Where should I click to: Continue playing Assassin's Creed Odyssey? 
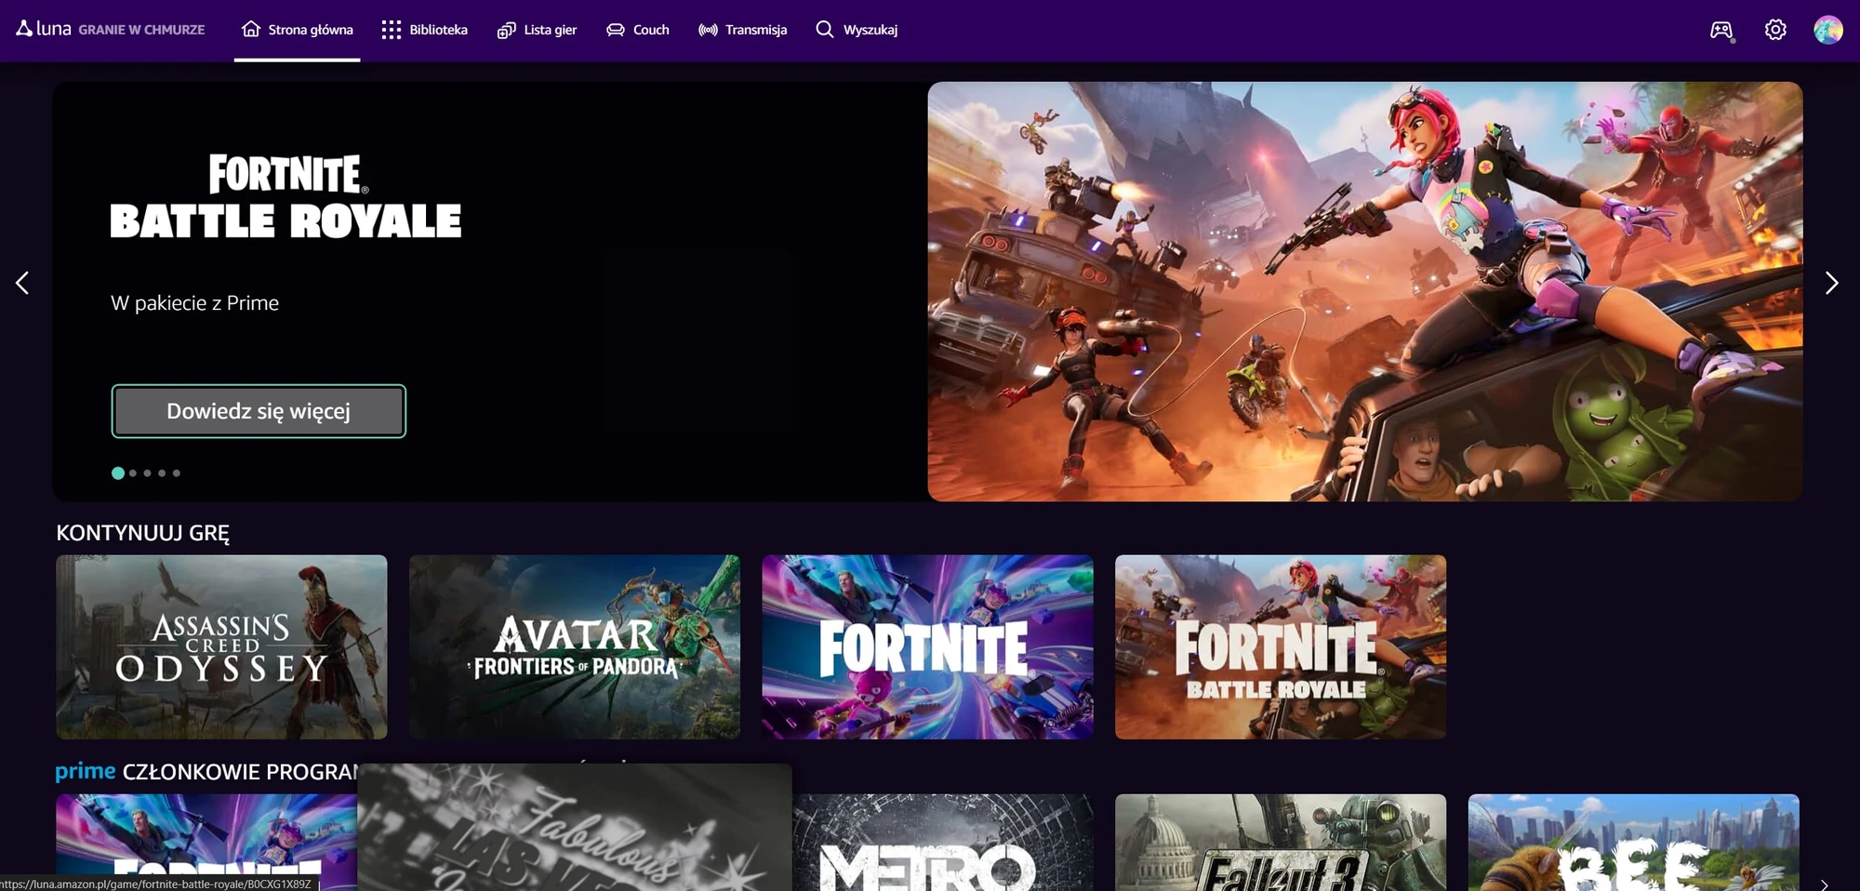coord(221,647)
